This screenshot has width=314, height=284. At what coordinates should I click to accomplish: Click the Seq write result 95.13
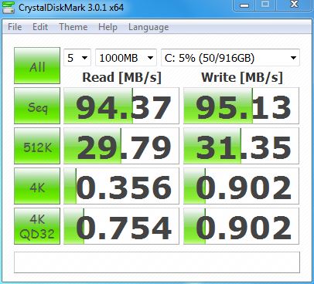(x=241, y=106)
